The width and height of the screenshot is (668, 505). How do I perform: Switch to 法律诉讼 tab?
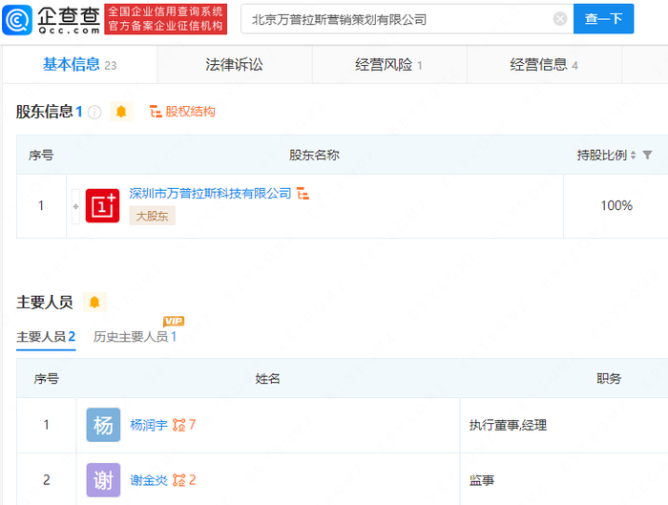[235, 64]
